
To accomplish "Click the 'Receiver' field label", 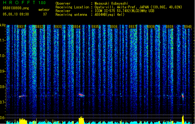I will [63, 11].
